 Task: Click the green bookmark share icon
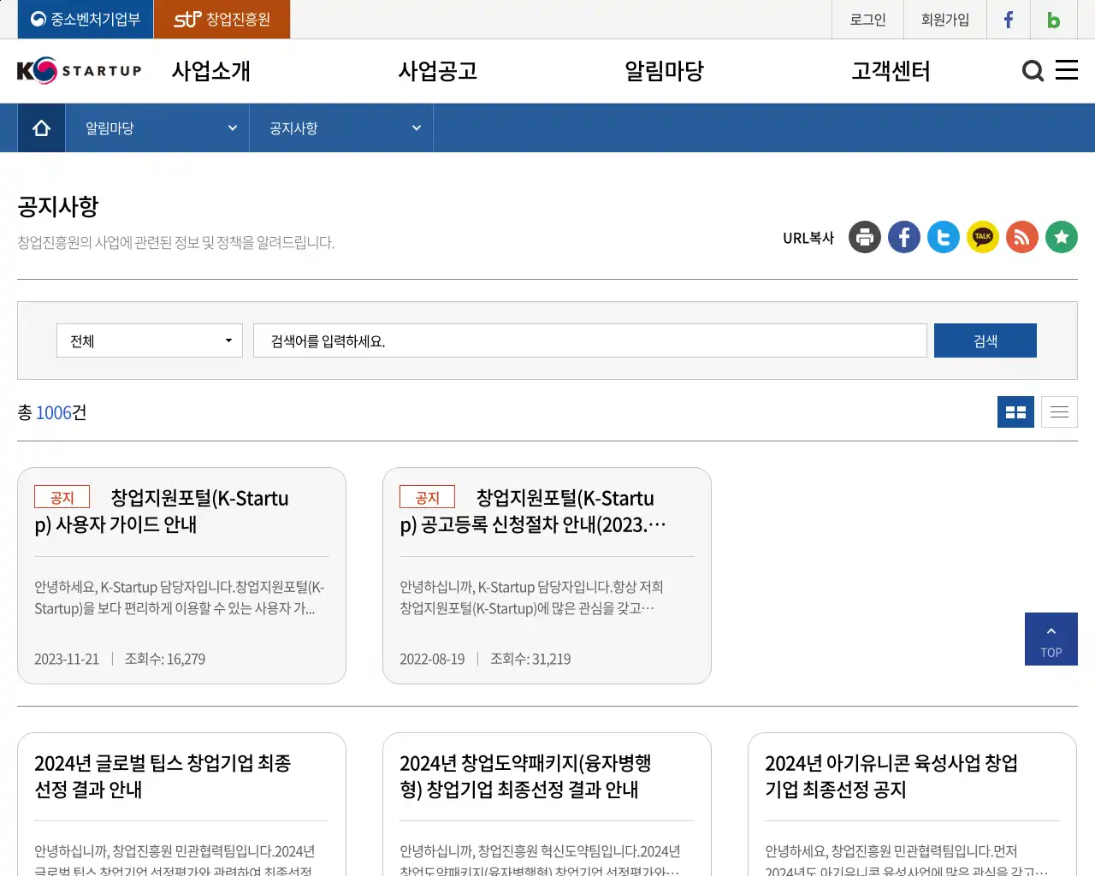pos(1061,237)
